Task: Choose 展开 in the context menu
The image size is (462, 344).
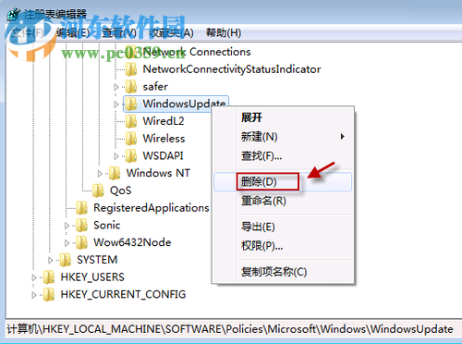Action: (x=251, y=117)
